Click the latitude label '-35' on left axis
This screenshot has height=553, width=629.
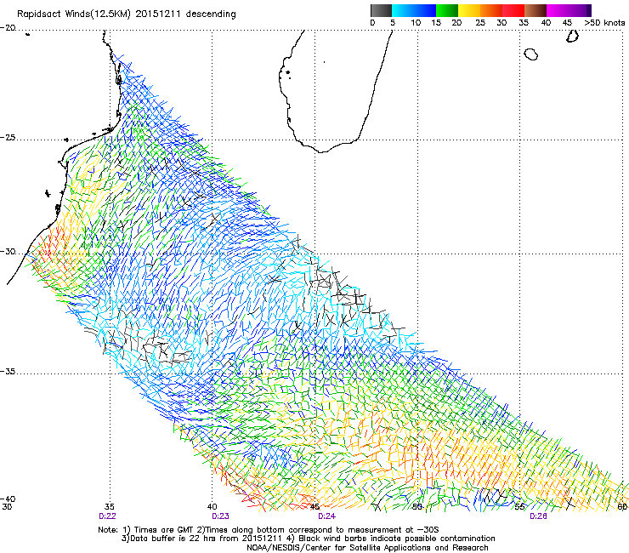click(8, 372)
